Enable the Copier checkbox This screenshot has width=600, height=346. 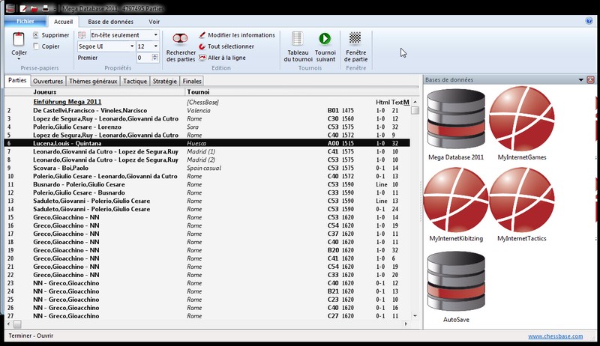pyautogui.click(x=36, y=46)
